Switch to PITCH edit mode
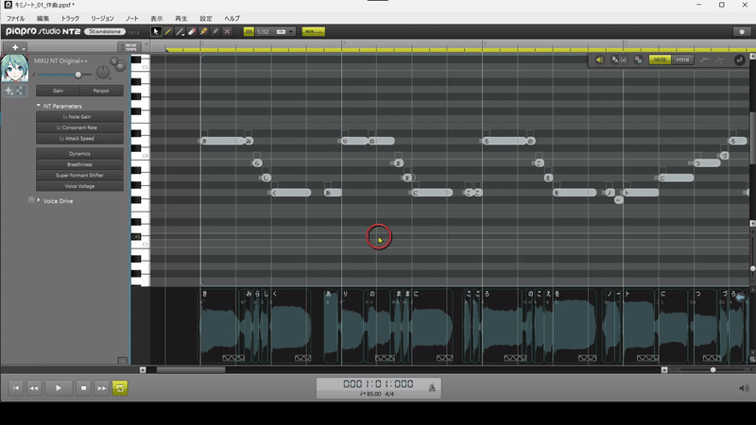 click(682, 59)
